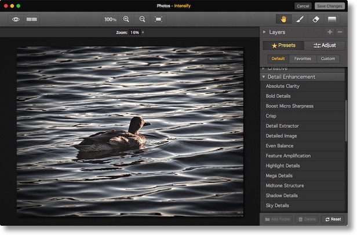Click the zoom out magnifier icon
The height and width of the screenshot is (235, 357).
142,19
